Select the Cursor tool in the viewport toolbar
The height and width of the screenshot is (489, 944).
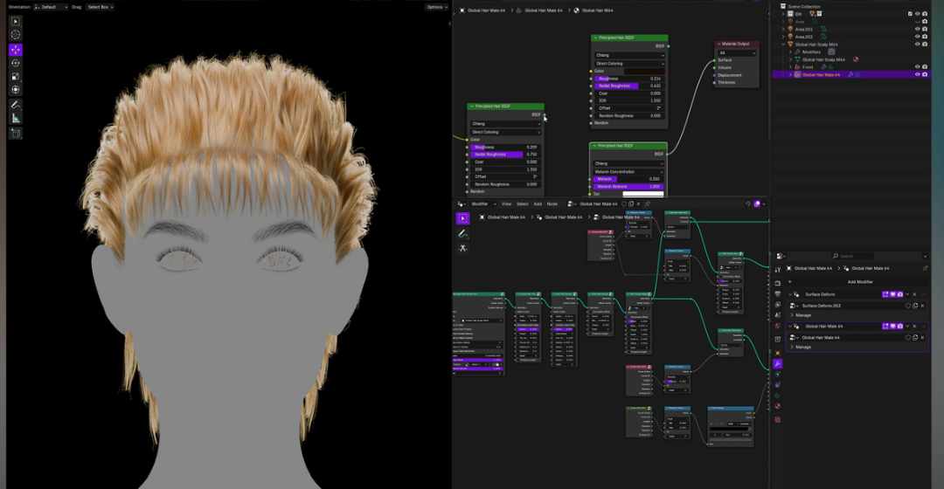16,35
